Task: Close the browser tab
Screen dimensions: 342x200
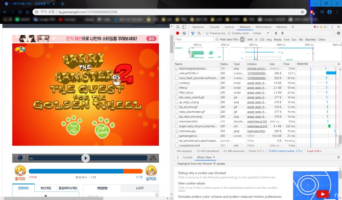Action: 54,4
